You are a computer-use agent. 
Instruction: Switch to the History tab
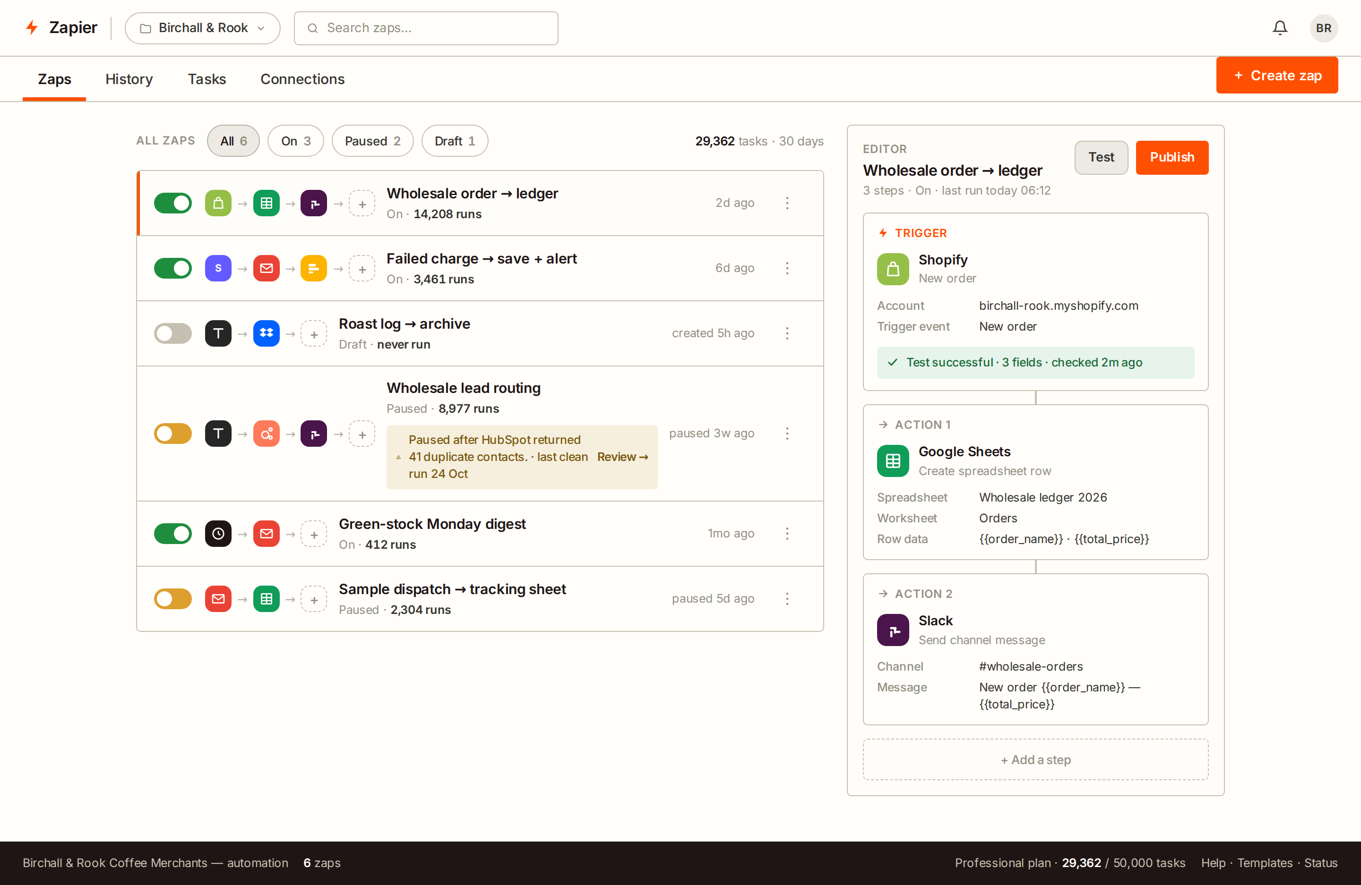(x=129, y=79)
